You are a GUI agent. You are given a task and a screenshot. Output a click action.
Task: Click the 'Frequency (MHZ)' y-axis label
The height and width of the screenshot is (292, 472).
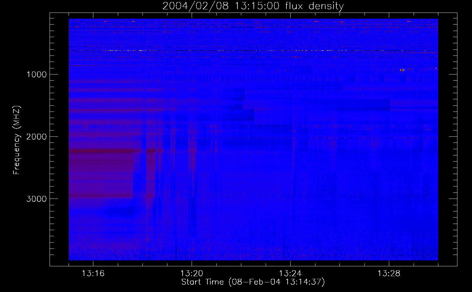(17, 140)
